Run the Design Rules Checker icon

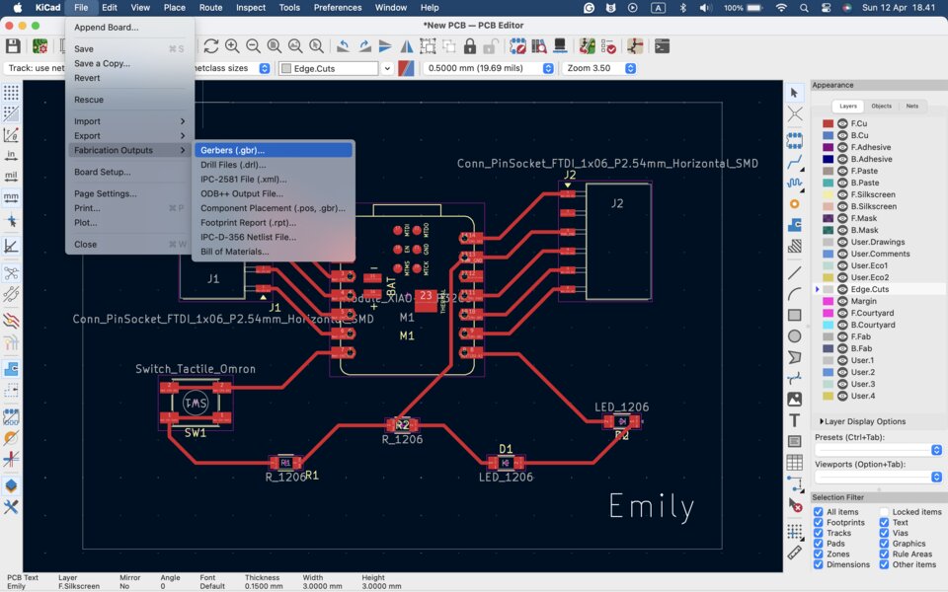pos(609,46)
